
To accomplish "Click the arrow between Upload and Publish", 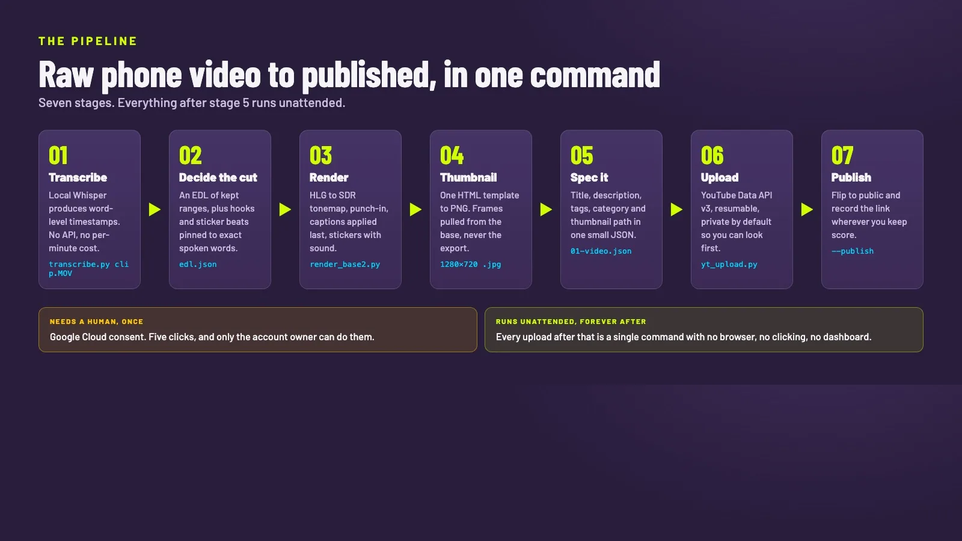I will 807,209.
